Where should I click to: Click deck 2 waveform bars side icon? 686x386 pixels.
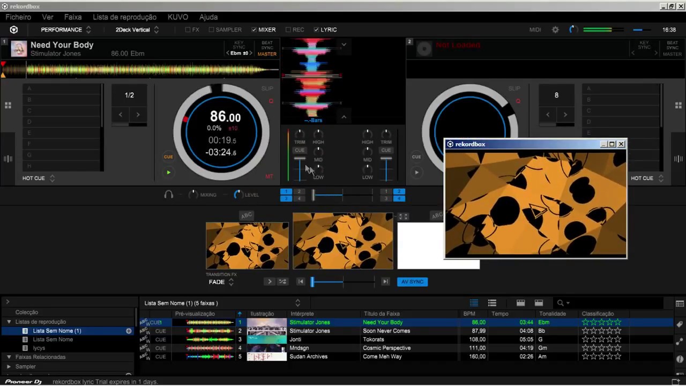(679, 159)
